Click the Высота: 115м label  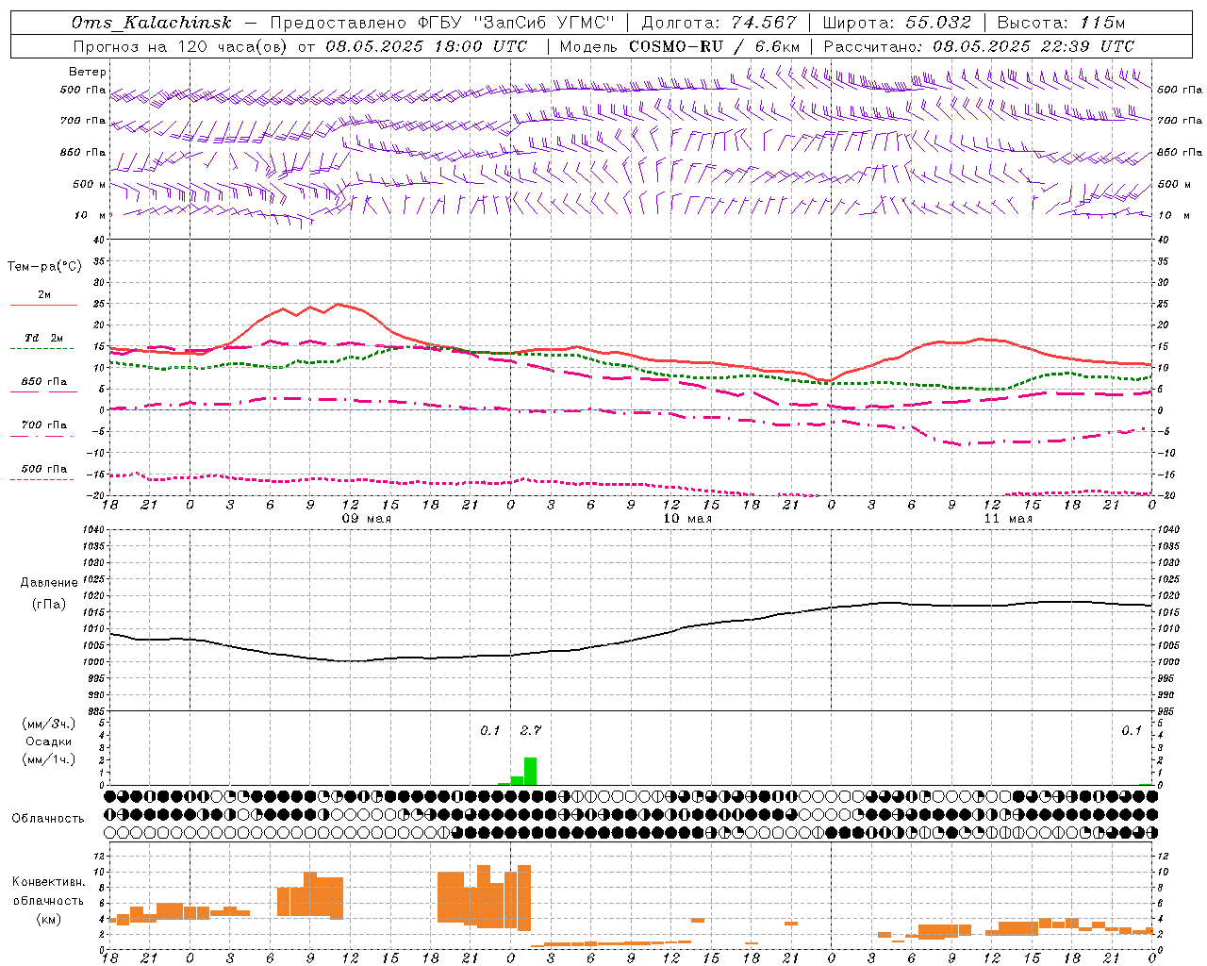pos(1061,23)
